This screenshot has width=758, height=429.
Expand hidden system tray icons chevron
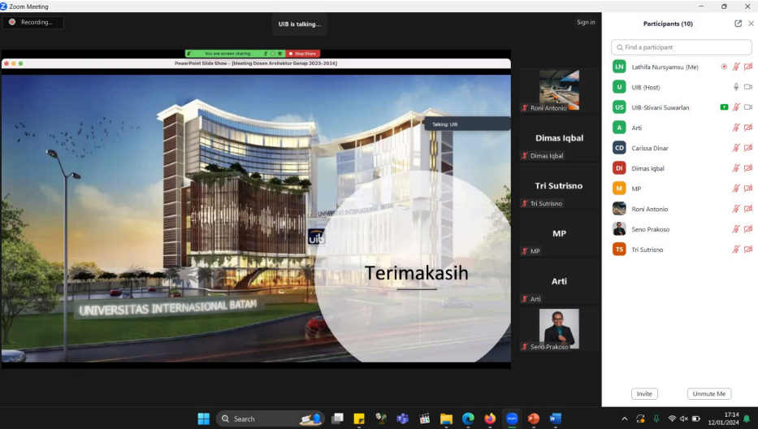coord(625,418)
